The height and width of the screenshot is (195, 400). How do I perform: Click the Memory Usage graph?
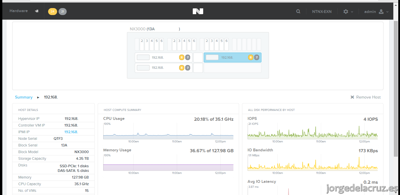point(168,162)
